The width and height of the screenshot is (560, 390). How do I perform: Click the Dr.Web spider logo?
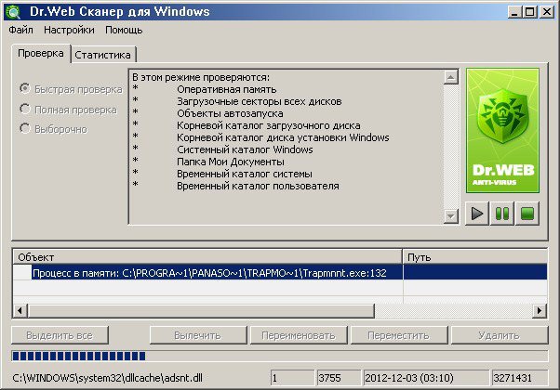(502, 130)
